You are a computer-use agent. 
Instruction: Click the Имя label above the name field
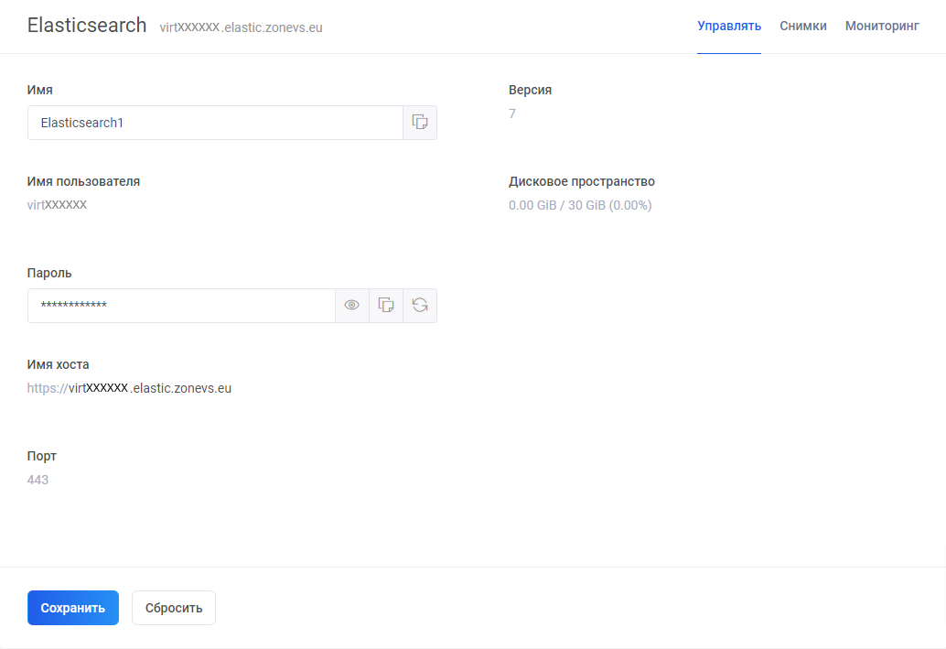coord(40,90)
